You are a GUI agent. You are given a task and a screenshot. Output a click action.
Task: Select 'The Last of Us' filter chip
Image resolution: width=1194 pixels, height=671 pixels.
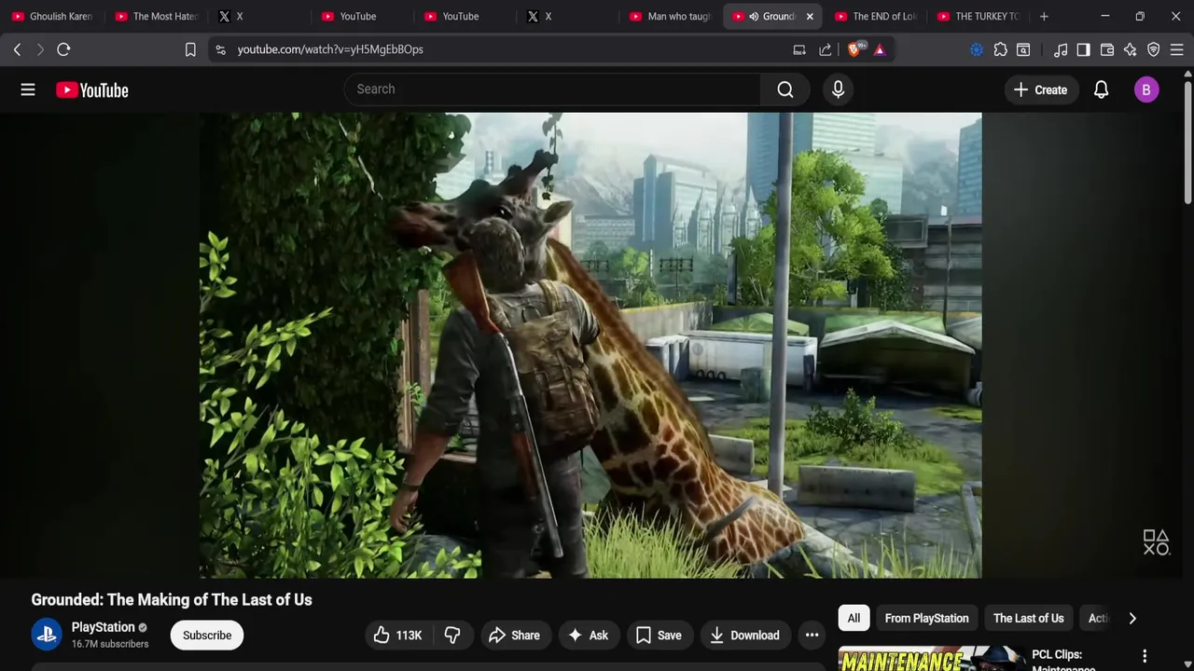(1028, 618)
